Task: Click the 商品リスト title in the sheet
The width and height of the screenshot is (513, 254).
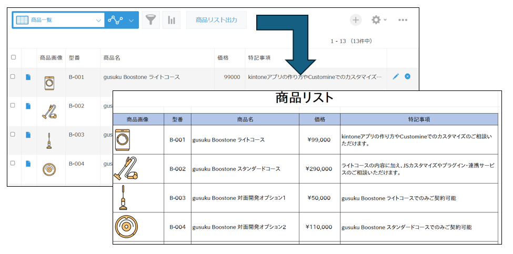Action: 304,98
